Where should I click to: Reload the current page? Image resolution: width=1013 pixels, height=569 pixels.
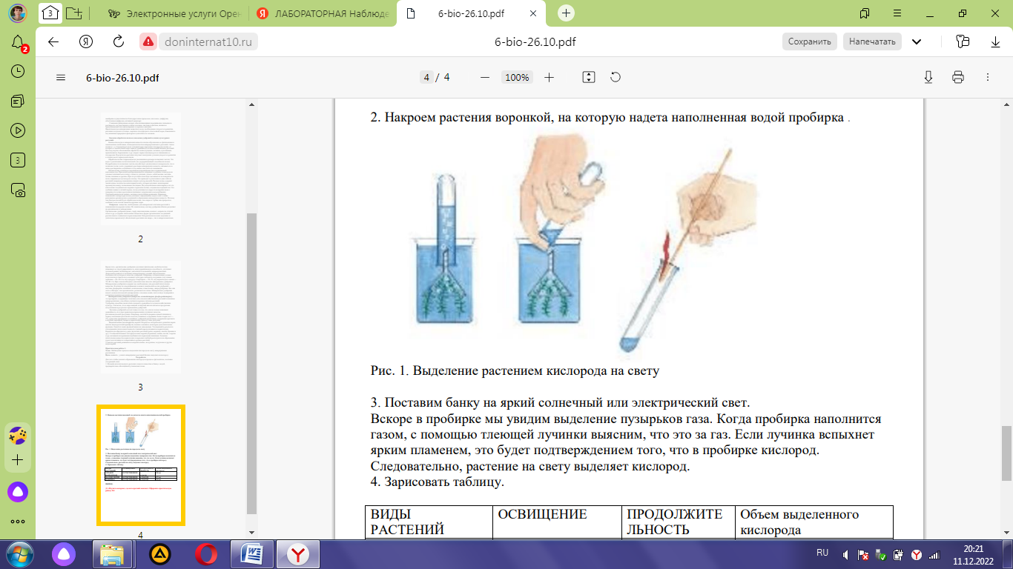[x=118, y=42]
